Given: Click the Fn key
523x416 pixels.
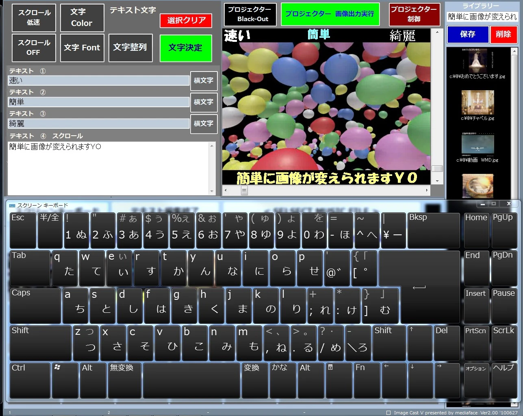Looking at the screenshot, I should [x=367, y=380].
